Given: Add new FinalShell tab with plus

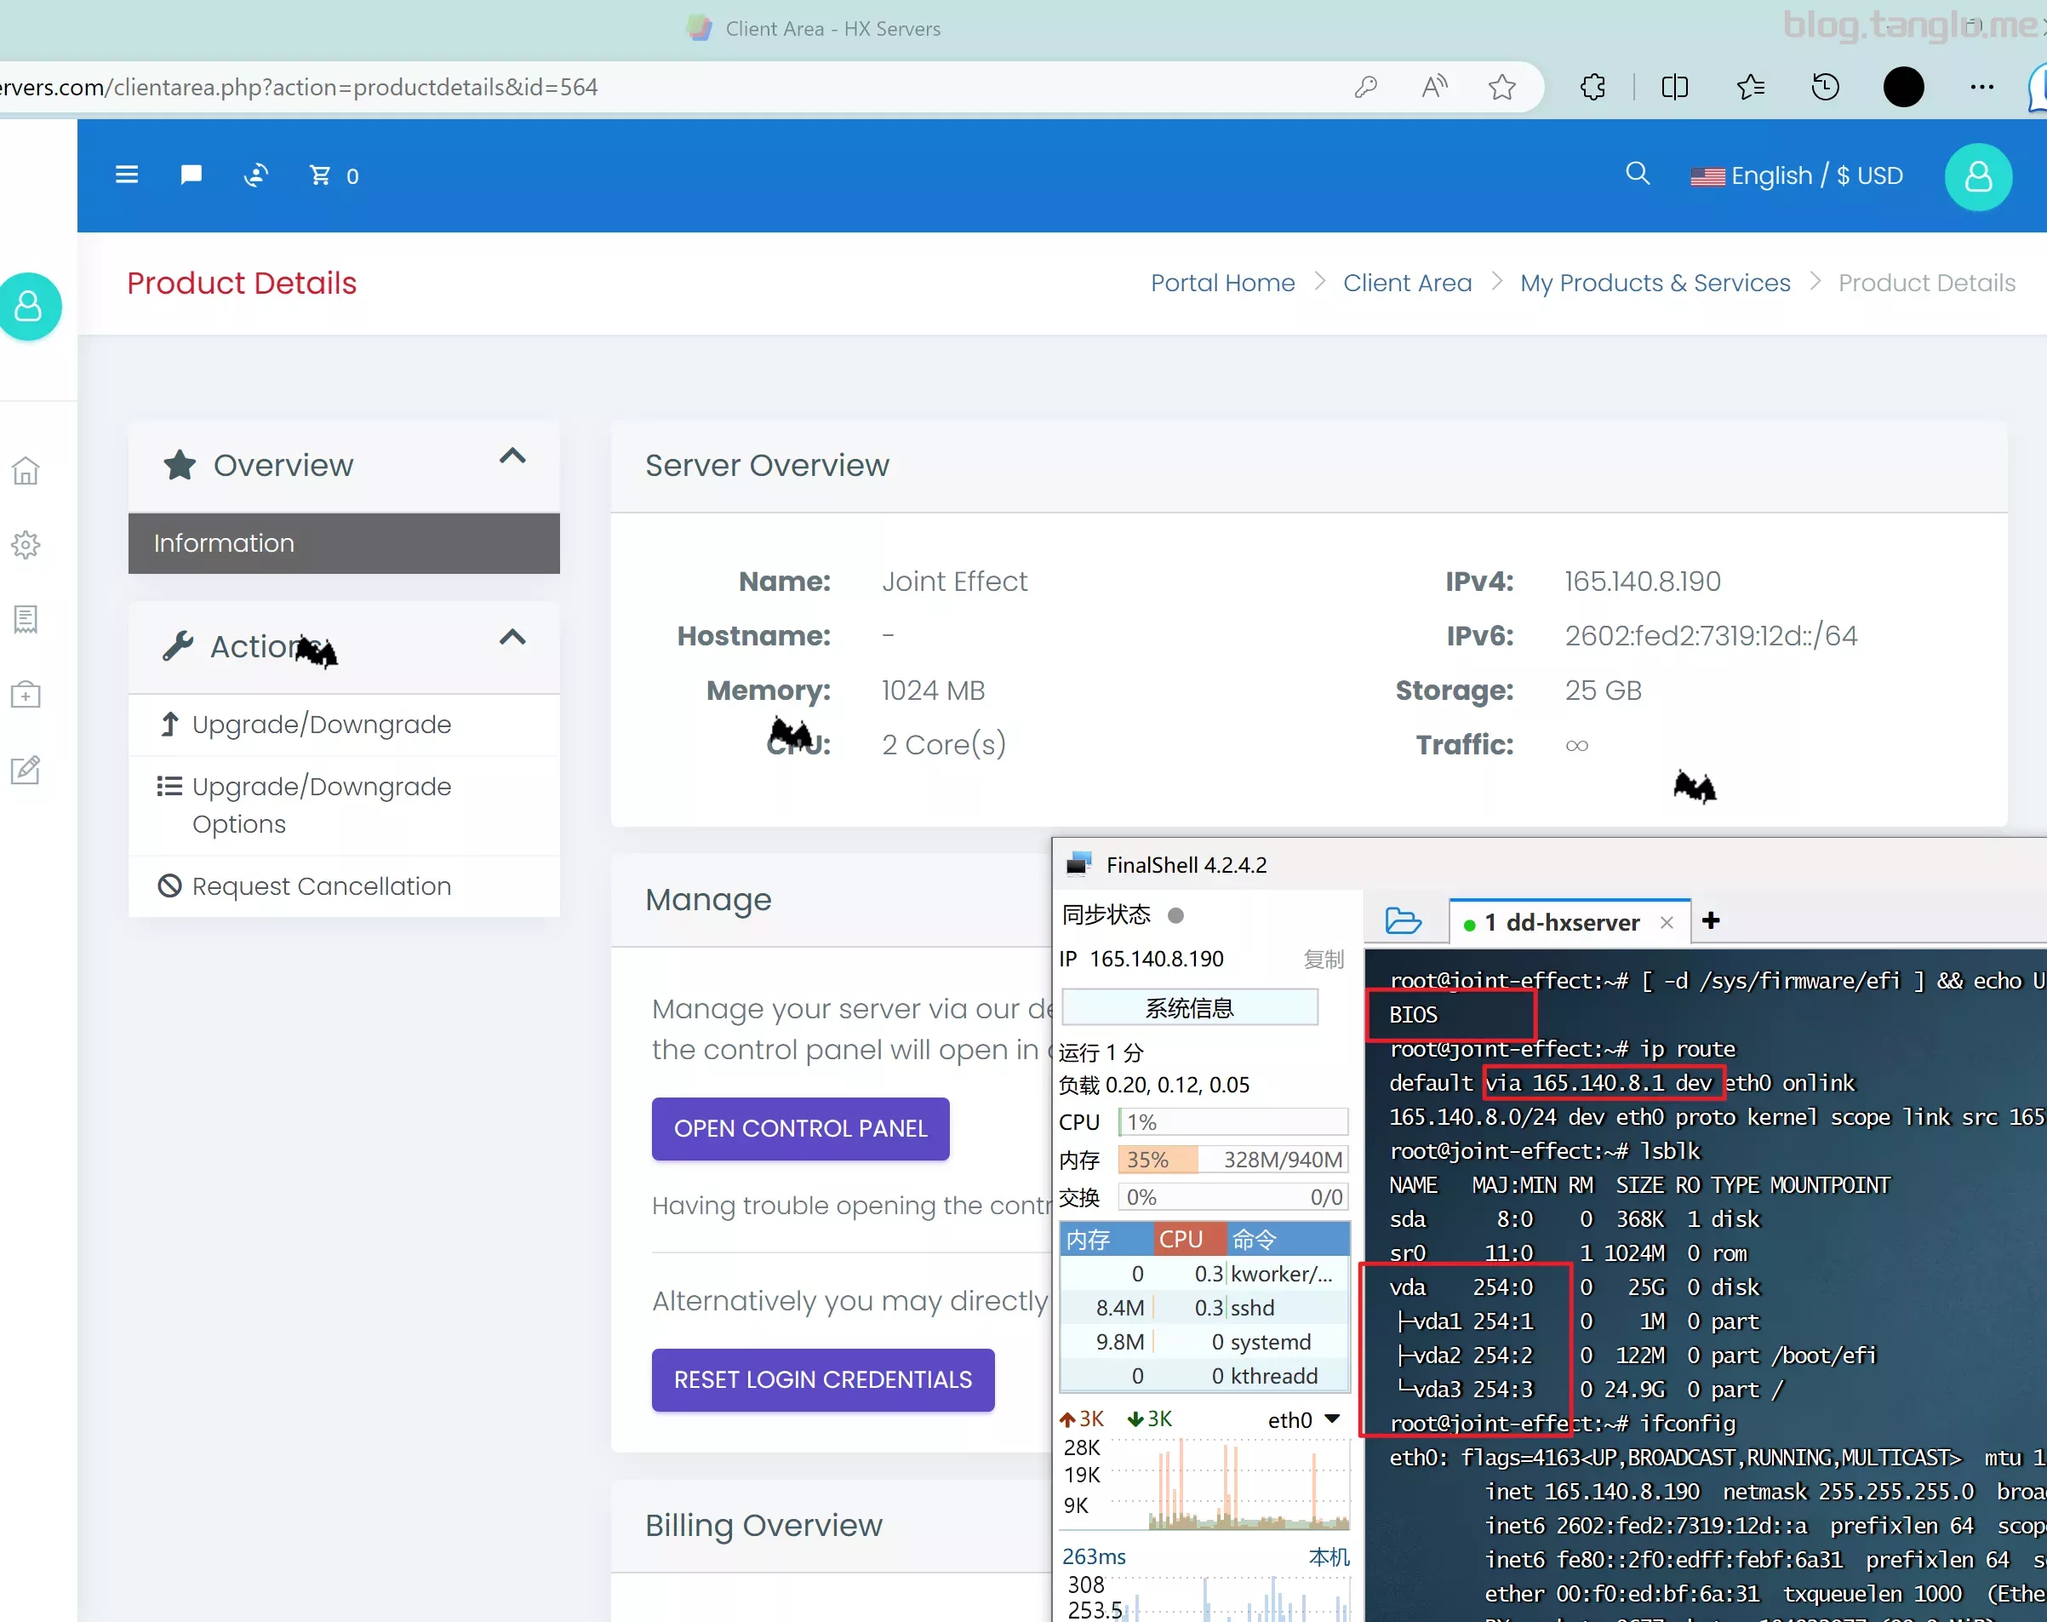Looking at the screenshot, I should point(1711,920).
